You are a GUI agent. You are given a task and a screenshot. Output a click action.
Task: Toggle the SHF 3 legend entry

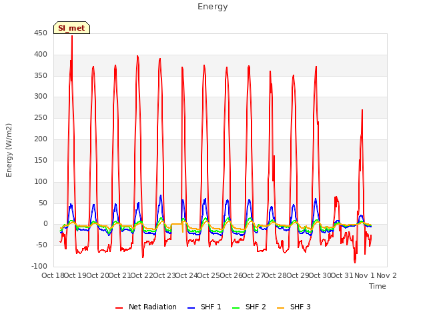point(294,307)
